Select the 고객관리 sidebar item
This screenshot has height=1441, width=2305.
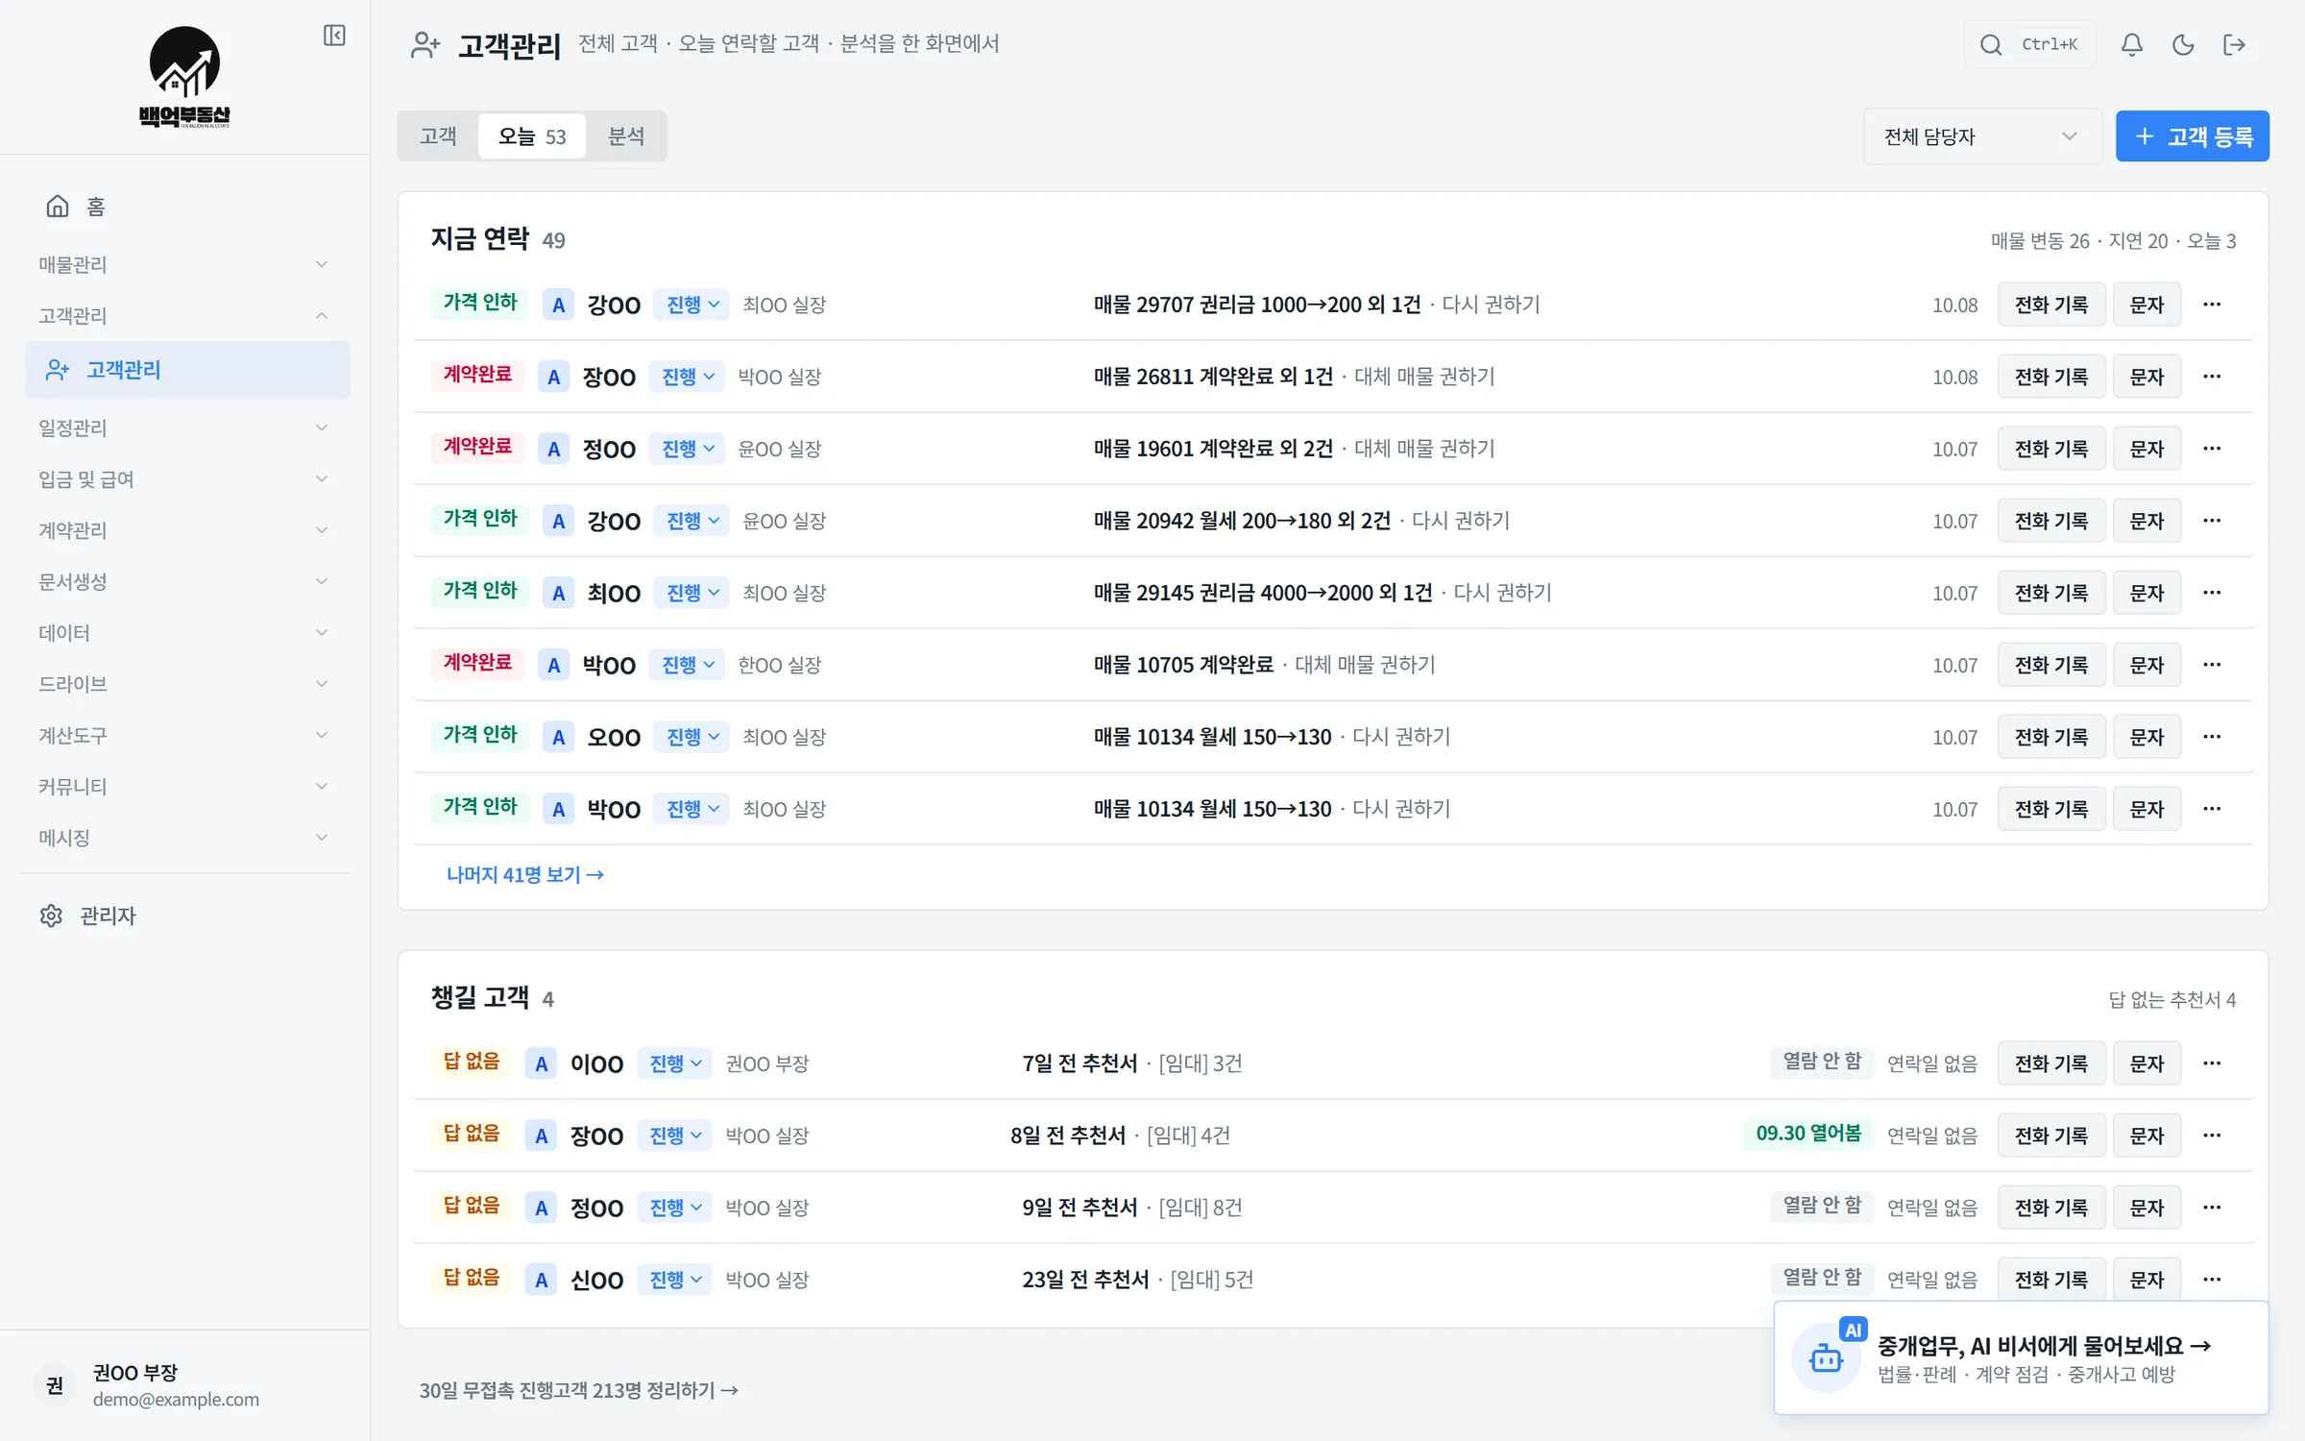(x=188, y=370)
